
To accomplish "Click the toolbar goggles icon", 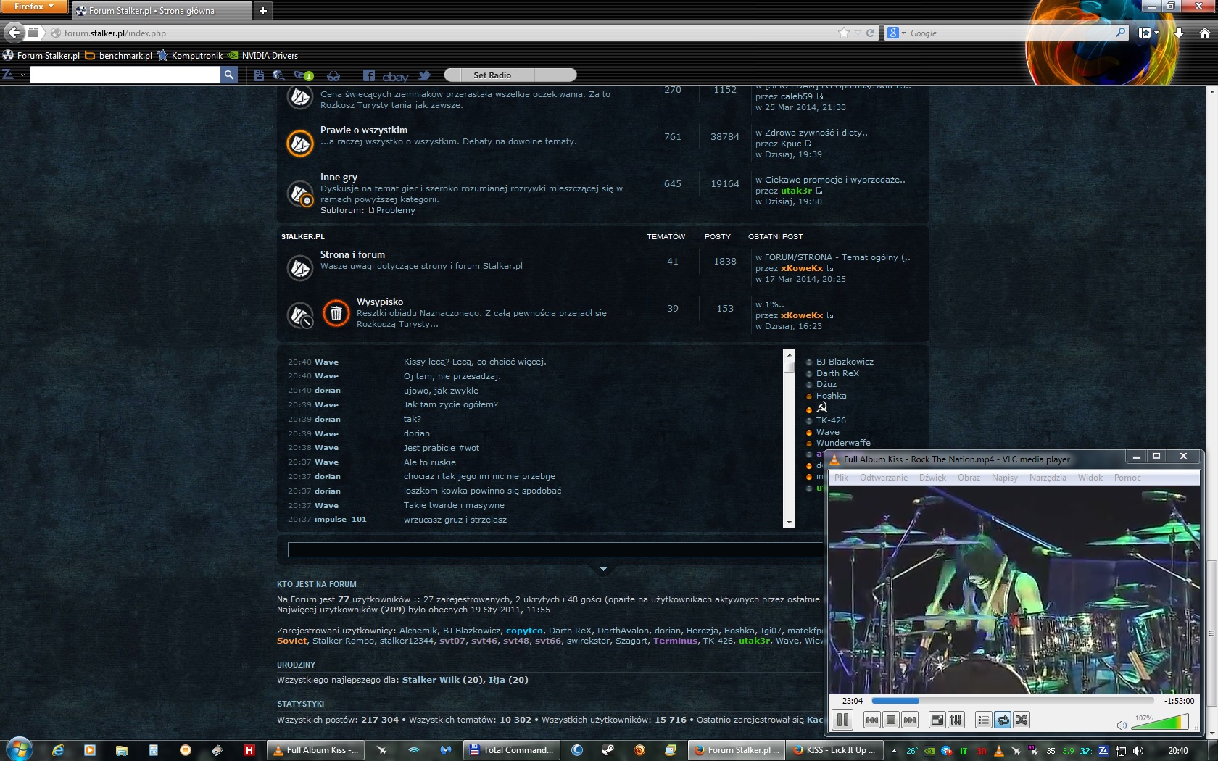I will pos(333,75).
